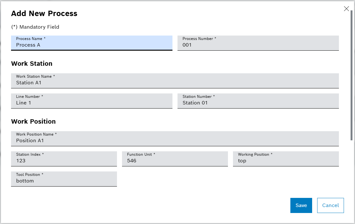
Task: Click the Work Position Name field
Action: click(175, 139)
